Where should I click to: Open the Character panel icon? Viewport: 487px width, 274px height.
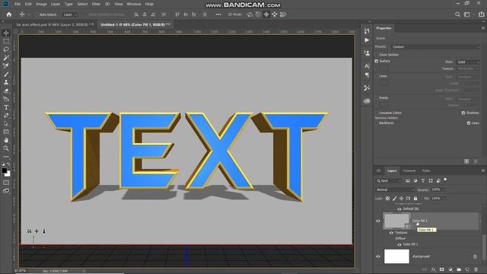coord(367,66)
